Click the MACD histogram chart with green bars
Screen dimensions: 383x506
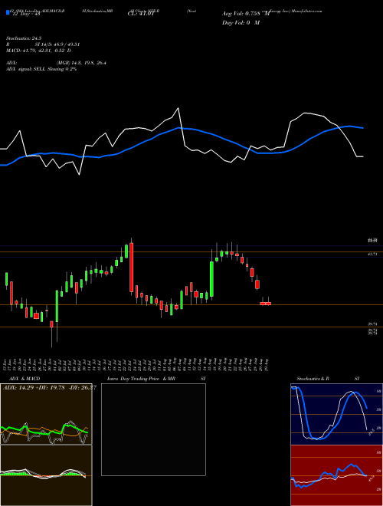tap(46, 475)
